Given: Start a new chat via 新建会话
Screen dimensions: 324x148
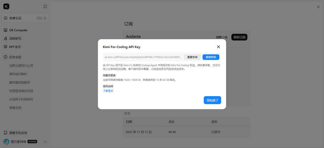Looking at the screenshot, I should pos(25,18).
